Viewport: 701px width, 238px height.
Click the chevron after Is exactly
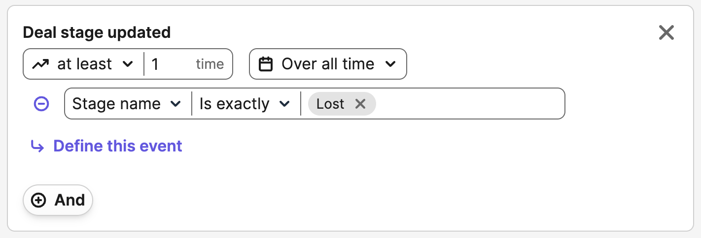click(x=284, y=104)
